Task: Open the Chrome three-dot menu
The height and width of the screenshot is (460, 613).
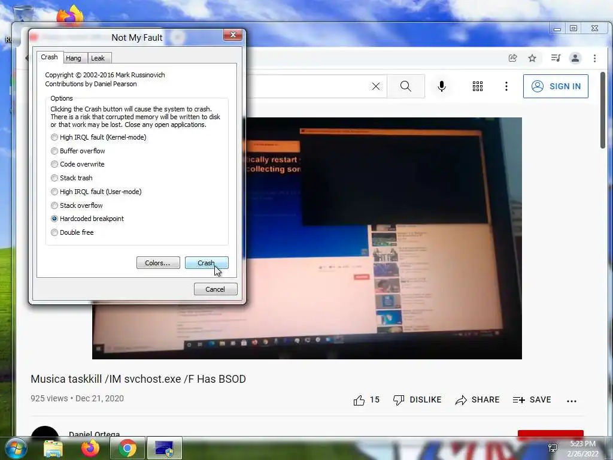Action: point(594,58)
